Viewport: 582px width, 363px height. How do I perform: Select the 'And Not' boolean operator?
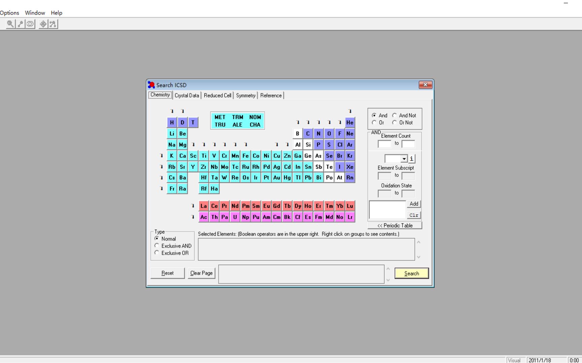[404, 115]
